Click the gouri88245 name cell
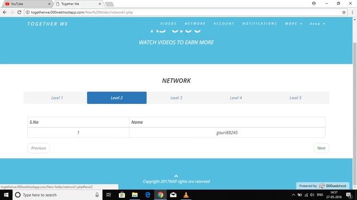Screen dimensions: 357x200 tap(227, 132)
